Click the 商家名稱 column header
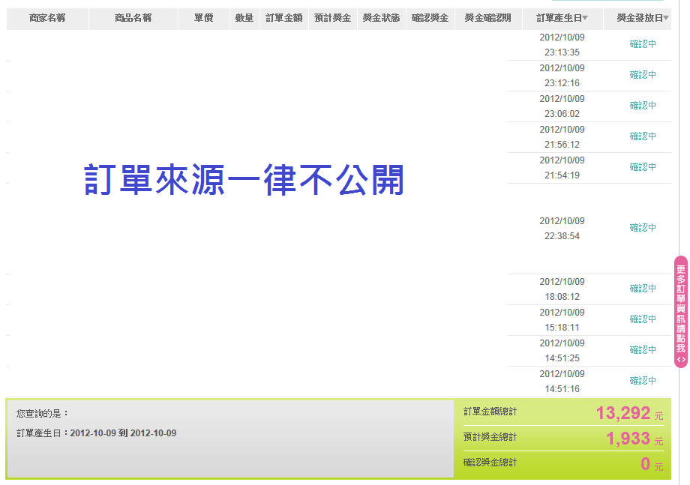The height and width of the screenshot is (485, 690). pyautogui.click(x=47, y=18)
